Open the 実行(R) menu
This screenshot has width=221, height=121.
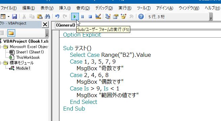coord(125,8)
